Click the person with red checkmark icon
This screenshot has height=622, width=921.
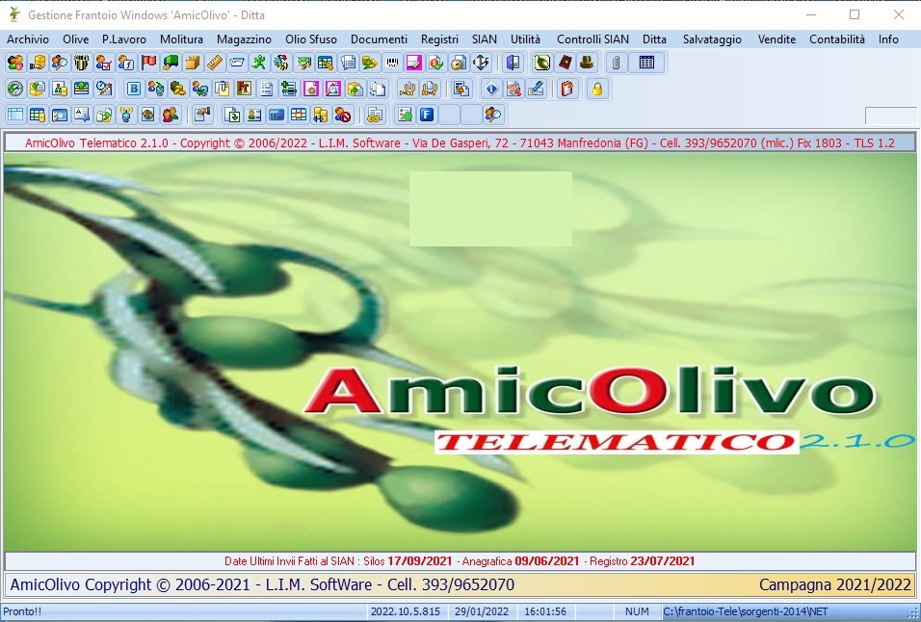[104, 63]
